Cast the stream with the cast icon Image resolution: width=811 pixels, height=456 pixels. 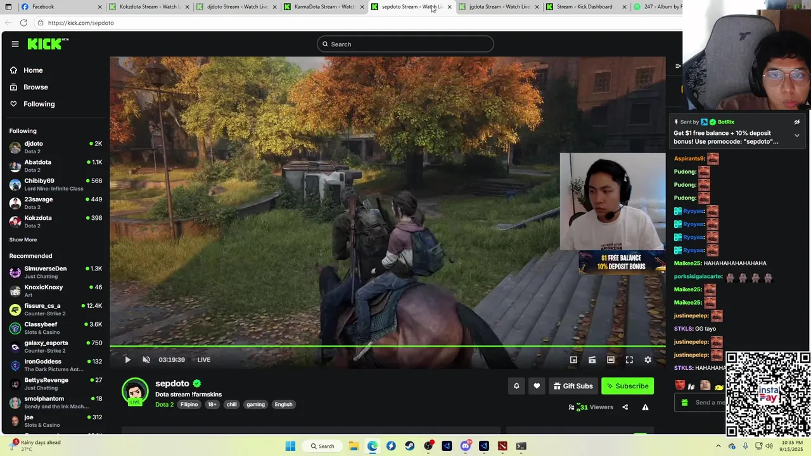(x=592, y=360)
